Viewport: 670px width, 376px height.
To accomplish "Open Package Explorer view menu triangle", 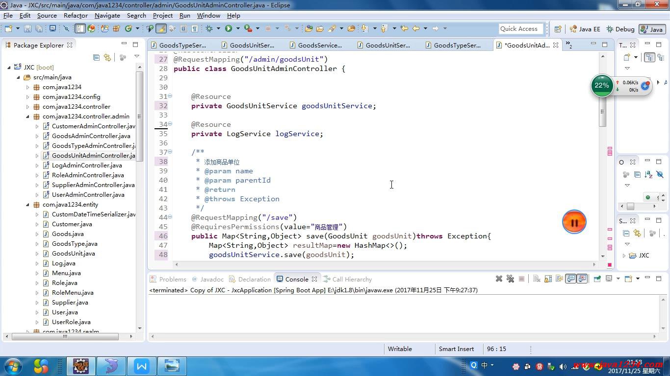I will 137,57.
